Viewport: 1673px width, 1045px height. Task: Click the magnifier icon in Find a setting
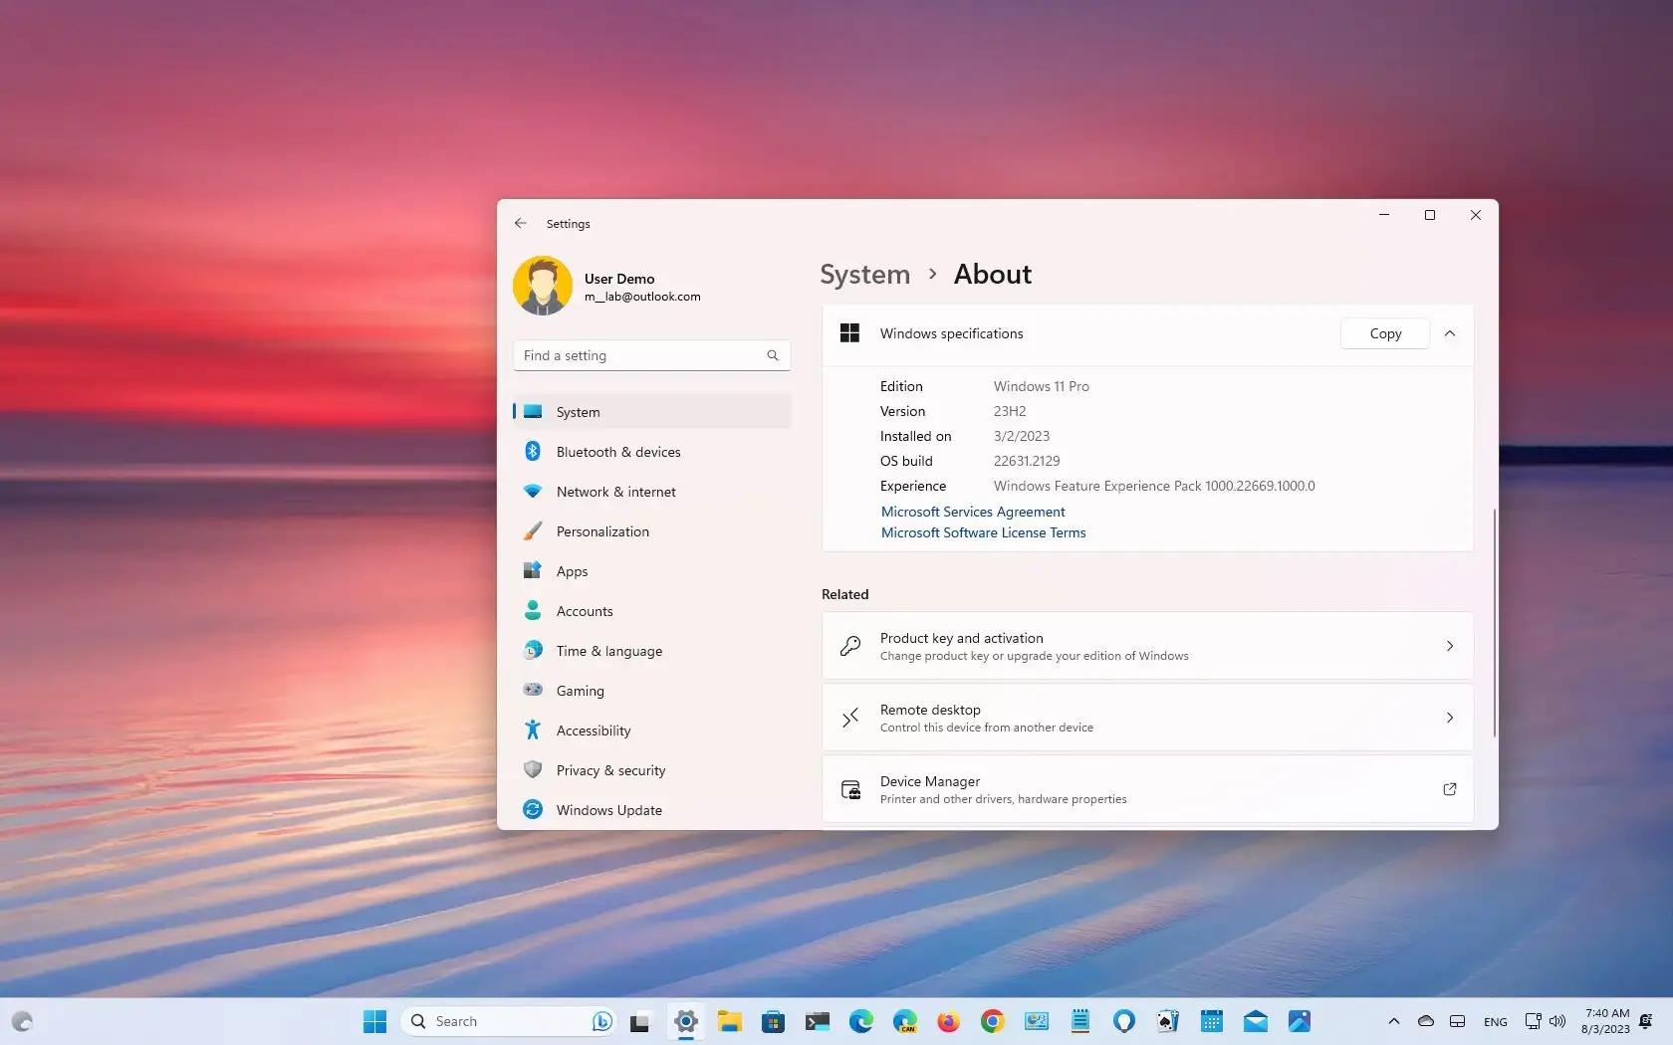point(773,355)
